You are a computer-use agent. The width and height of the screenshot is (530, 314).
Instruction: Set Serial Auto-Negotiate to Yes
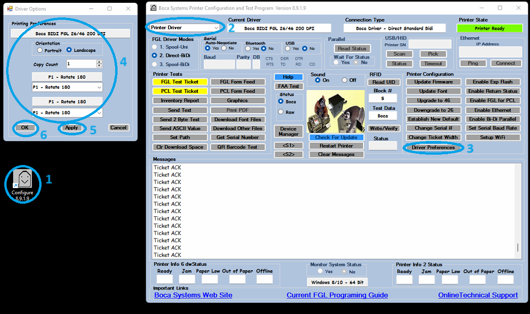208,48
